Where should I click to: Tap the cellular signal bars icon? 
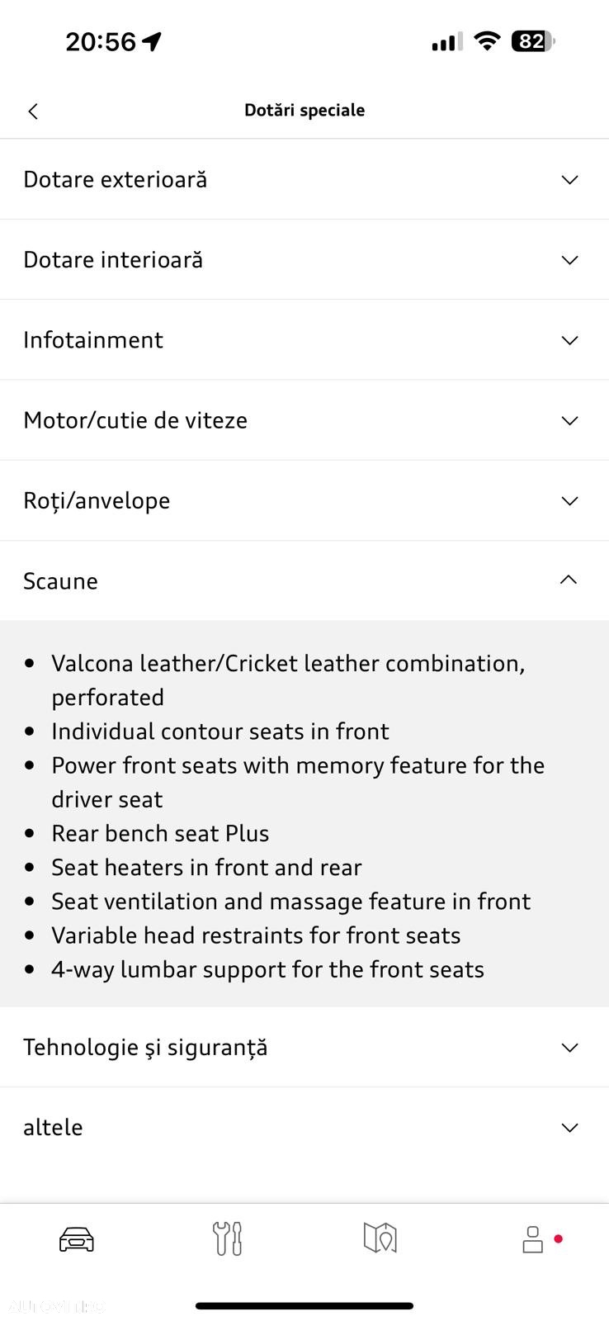click(446, 41)
